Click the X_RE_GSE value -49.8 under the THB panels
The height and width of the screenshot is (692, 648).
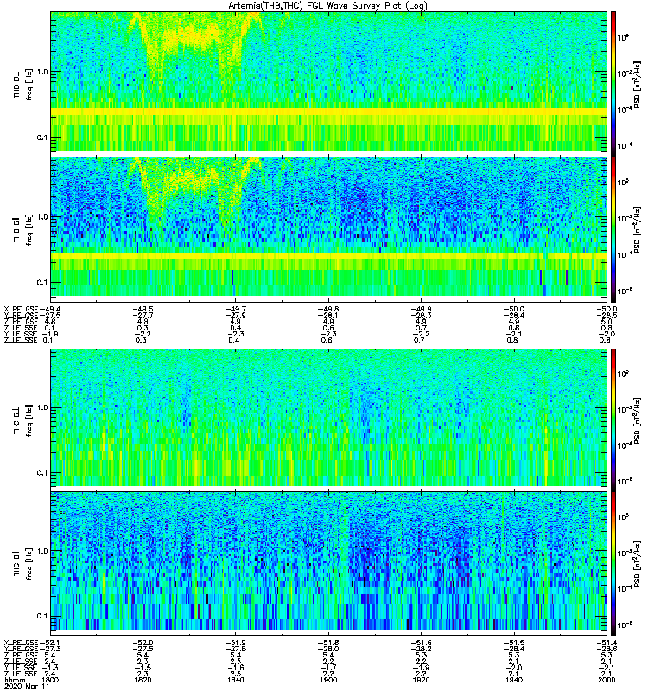point(328,310)
